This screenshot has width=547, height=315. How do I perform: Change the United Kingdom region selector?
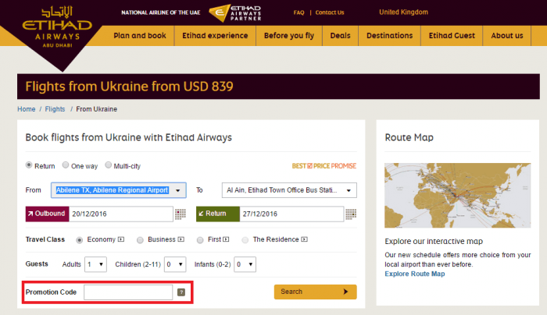[x=404, y=12]
